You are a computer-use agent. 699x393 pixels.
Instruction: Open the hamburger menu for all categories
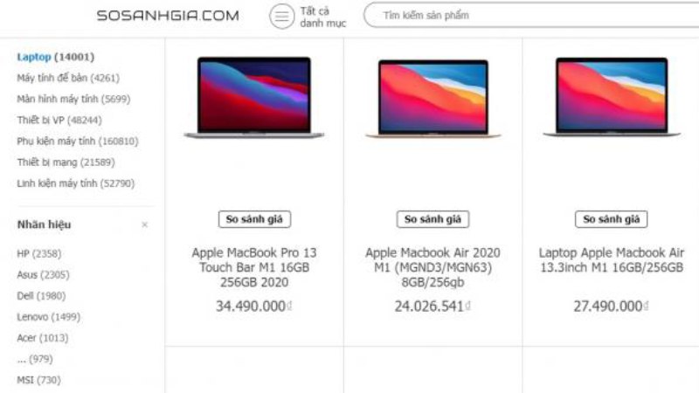(281, 17)
